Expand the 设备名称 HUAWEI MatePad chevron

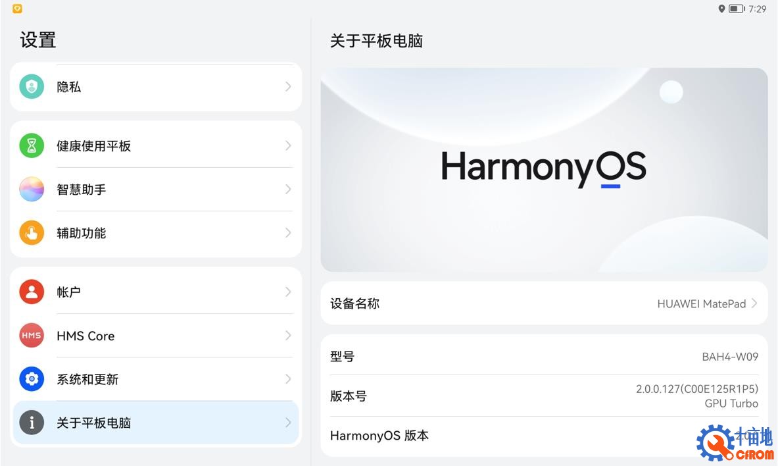click(754, 303)
